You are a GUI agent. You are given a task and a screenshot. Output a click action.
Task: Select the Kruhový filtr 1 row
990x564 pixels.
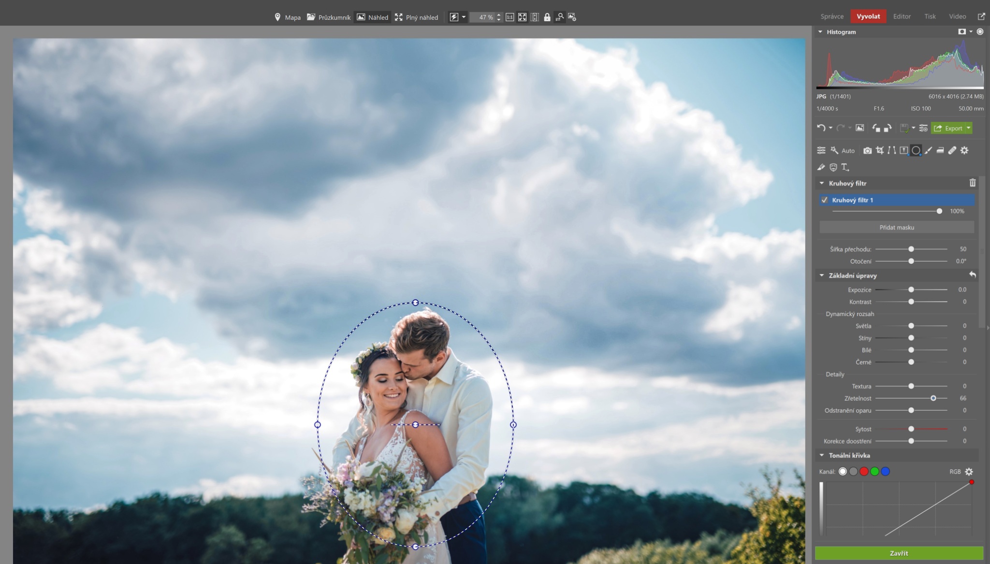[x=897, y=200]
